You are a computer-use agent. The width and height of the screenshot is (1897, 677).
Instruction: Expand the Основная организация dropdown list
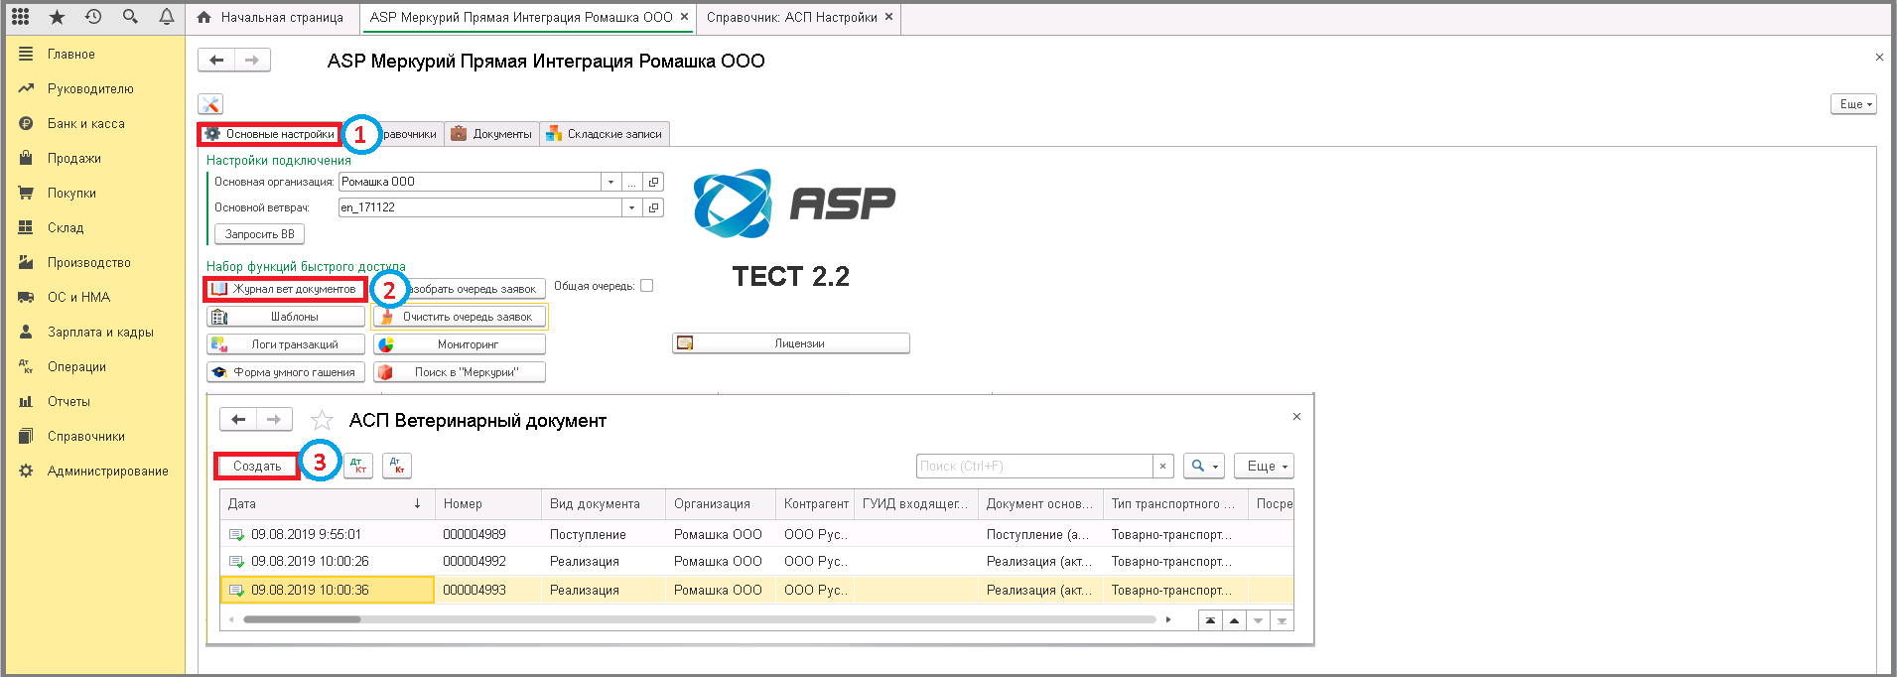coord(611,182)
